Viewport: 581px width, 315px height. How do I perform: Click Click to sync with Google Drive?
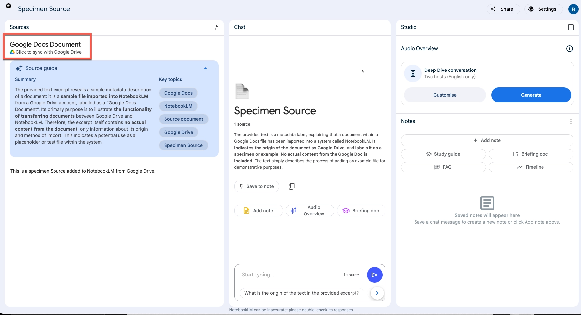(49, 52)
